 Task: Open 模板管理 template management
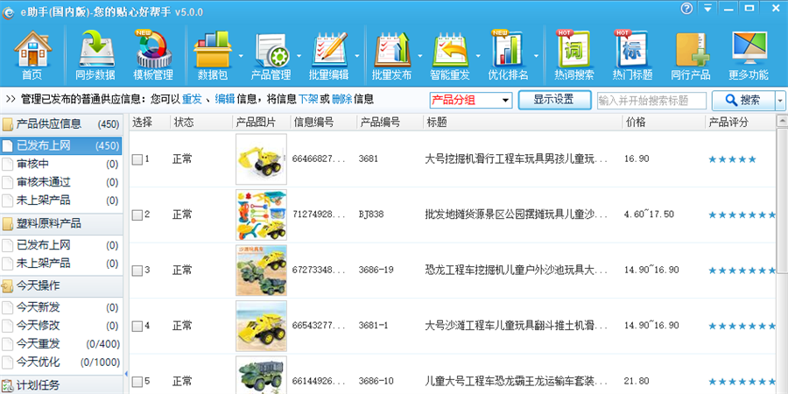pyautogui.click(x=154, y=54)
